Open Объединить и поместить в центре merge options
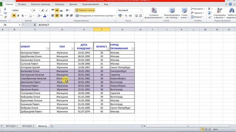 pyautogui.click(x=115, y=15)
